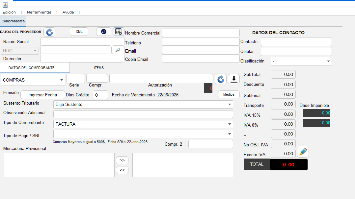
Task: Click the pencil edit icon near Exento IVA
Action: (x=303, y=152)
